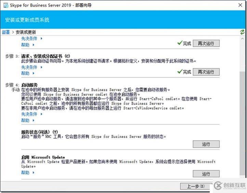247x193 pixels.
Task: Click the 上一步(B) back button
Action: [x=196, y=186]
